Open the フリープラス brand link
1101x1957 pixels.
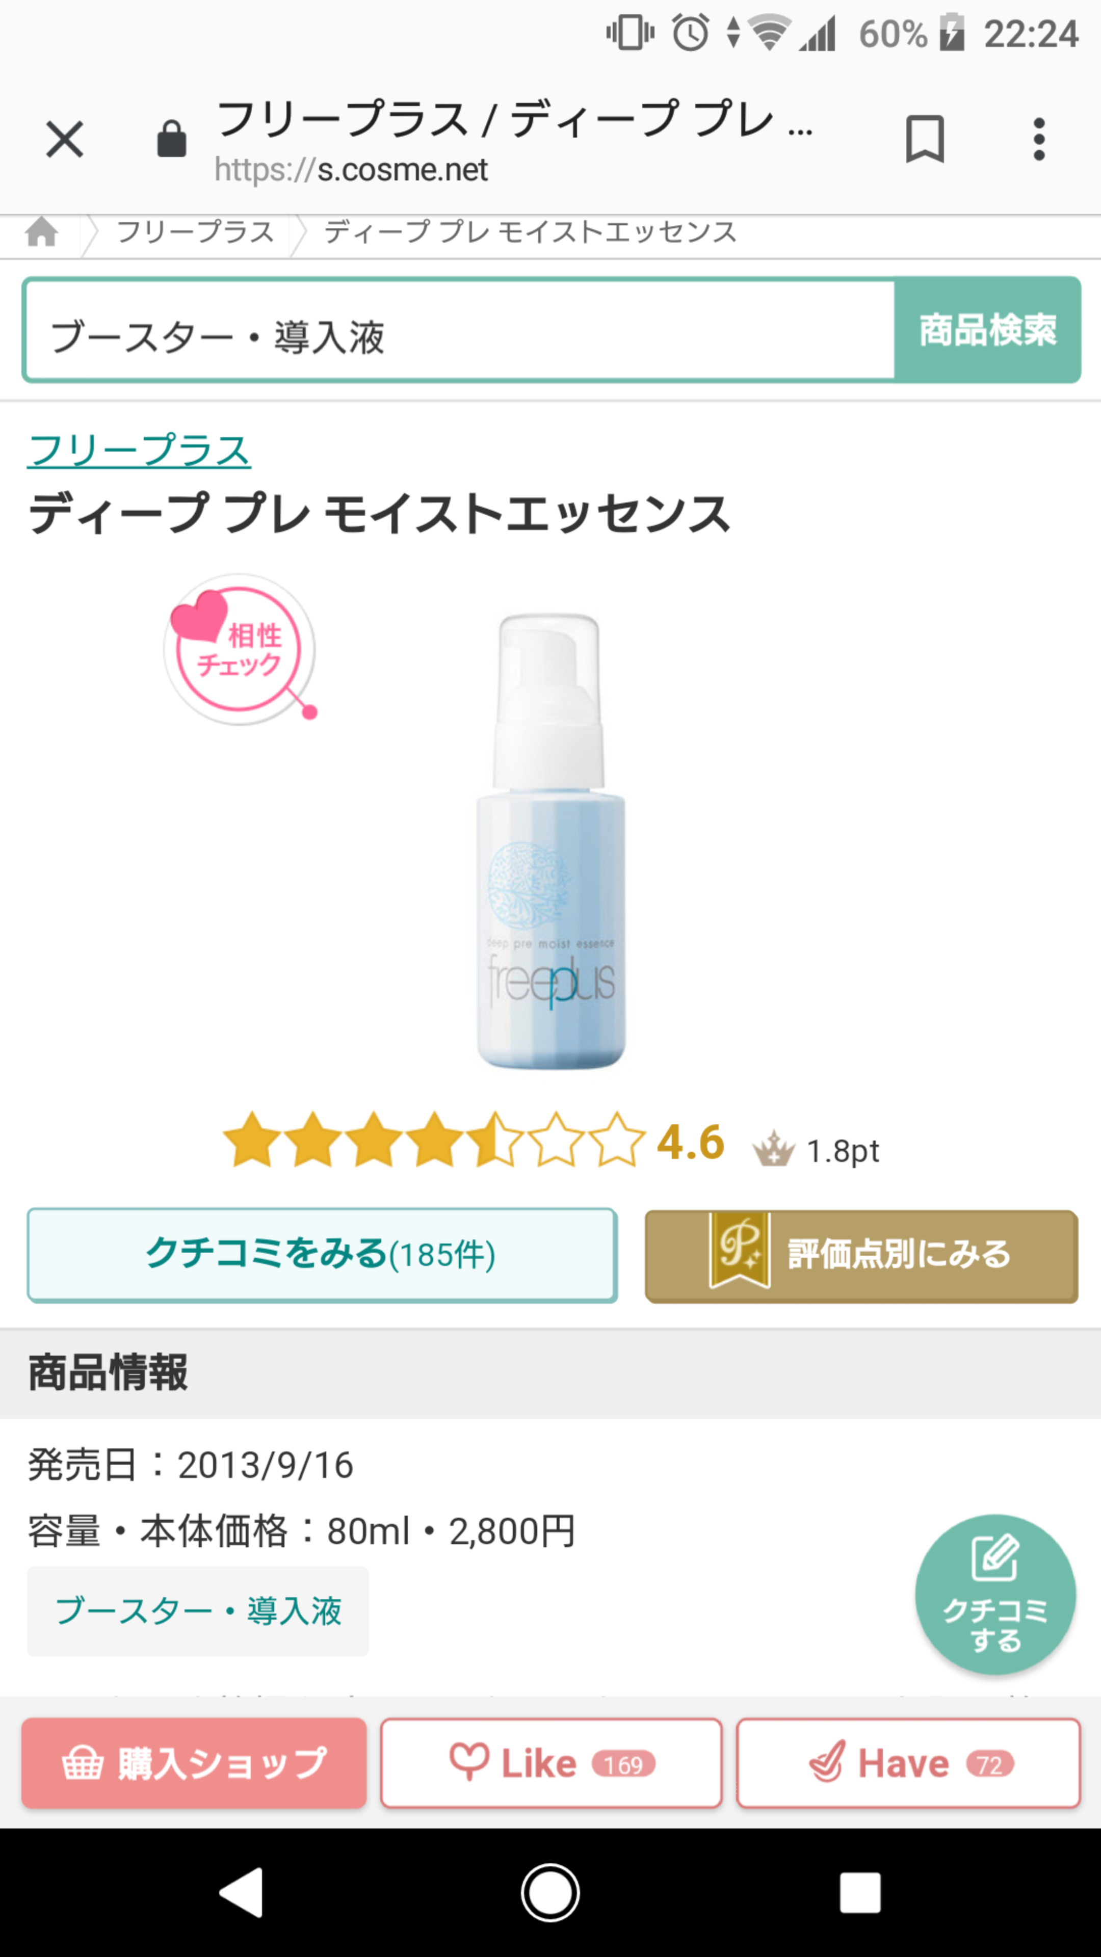coord(139,451)
